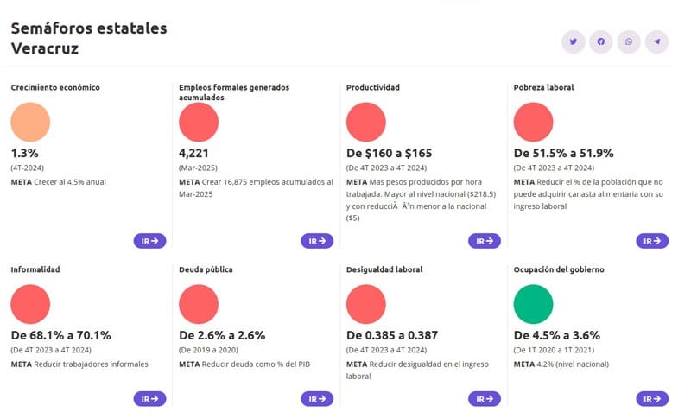Click red Productividad status circle
This screenshot has height=418, width=691.
(x=365, y=122)
